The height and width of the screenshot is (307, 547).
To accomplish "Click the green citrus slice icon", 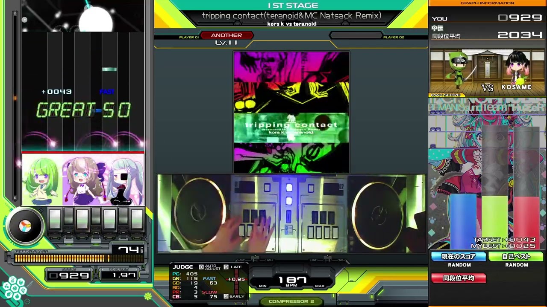I will click(148, 295).
